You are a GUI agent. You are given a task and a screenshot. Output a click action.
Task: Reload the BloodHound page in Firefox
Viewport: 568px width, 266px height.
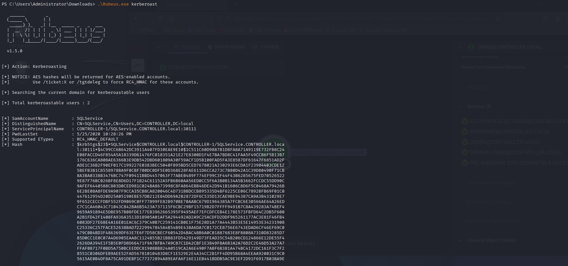(x=160, y=19)
